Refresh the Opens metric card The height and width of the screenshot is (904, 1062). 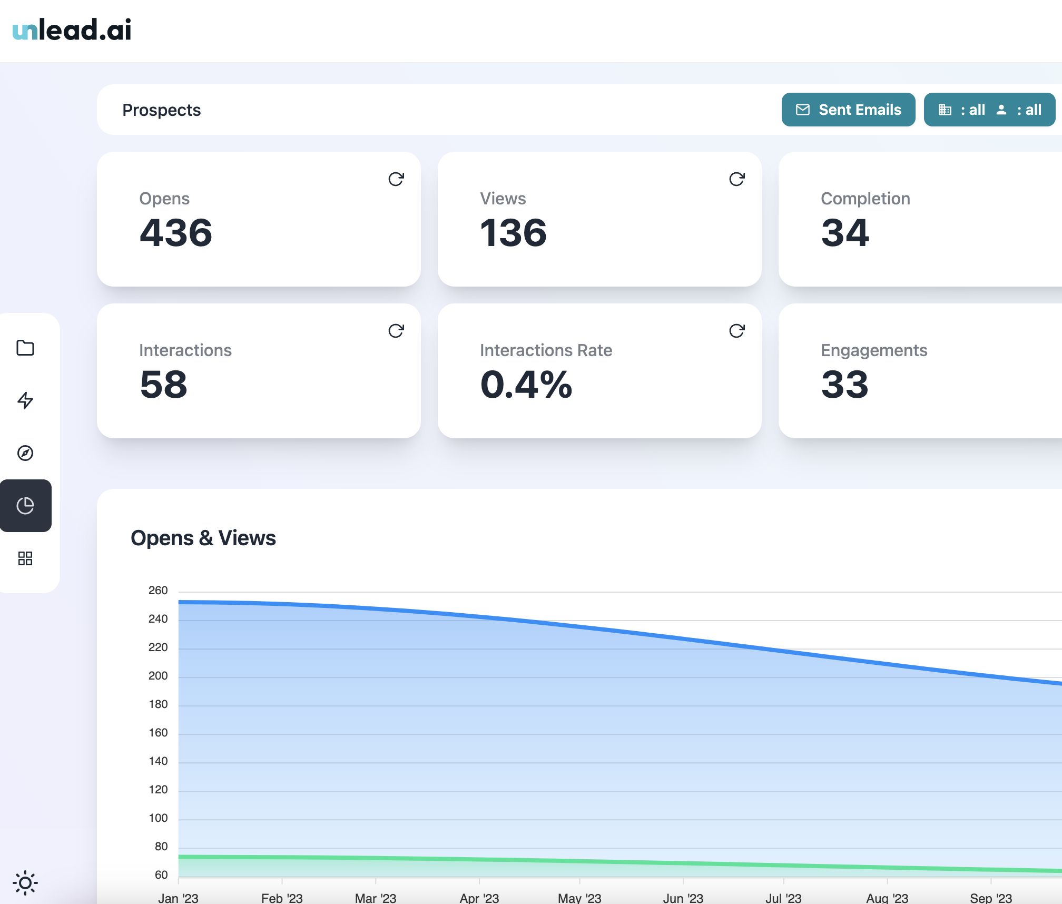click(x=396, y=179)
